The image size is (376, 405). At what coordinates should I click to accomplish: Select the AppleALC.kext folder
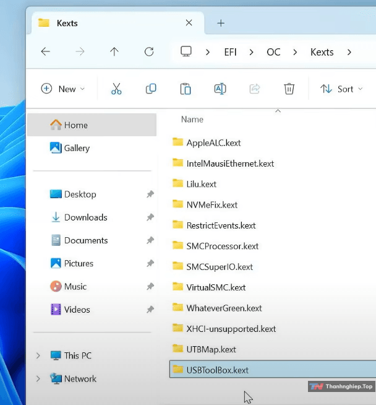pos(207,142)
